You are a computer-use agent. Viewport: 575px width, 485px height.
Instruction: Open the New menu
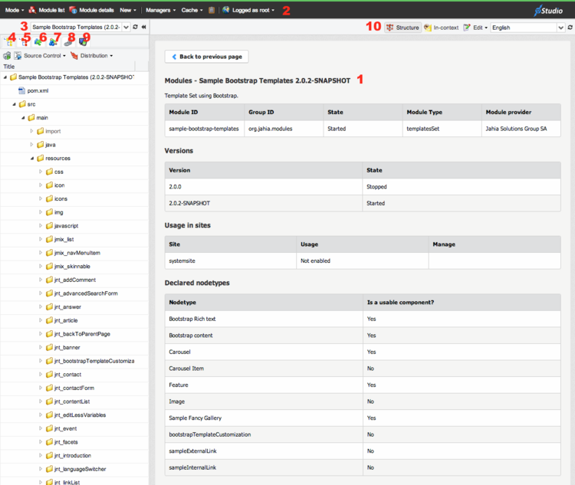click(x=128, y=10)
